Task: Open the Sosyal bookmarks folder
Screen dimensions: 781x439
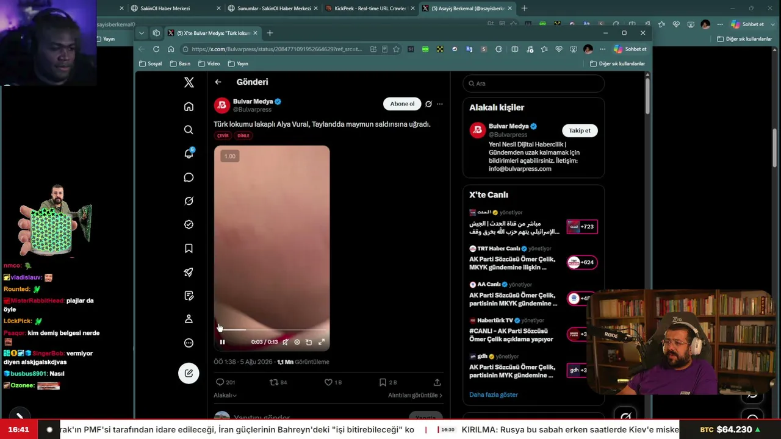Action: 151,63
